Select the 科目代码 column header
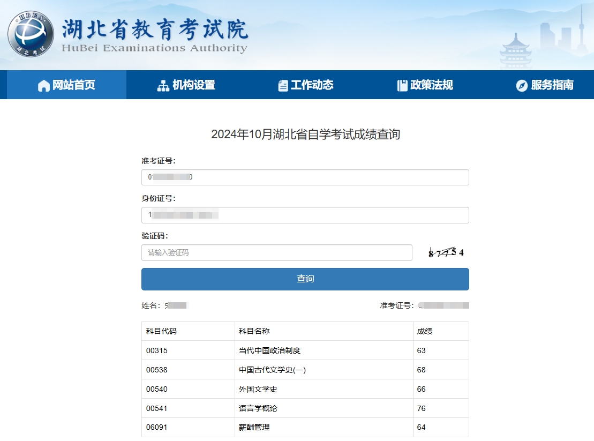Image resolution: width=594 pixels, height=441 pixels. [161, 331]
